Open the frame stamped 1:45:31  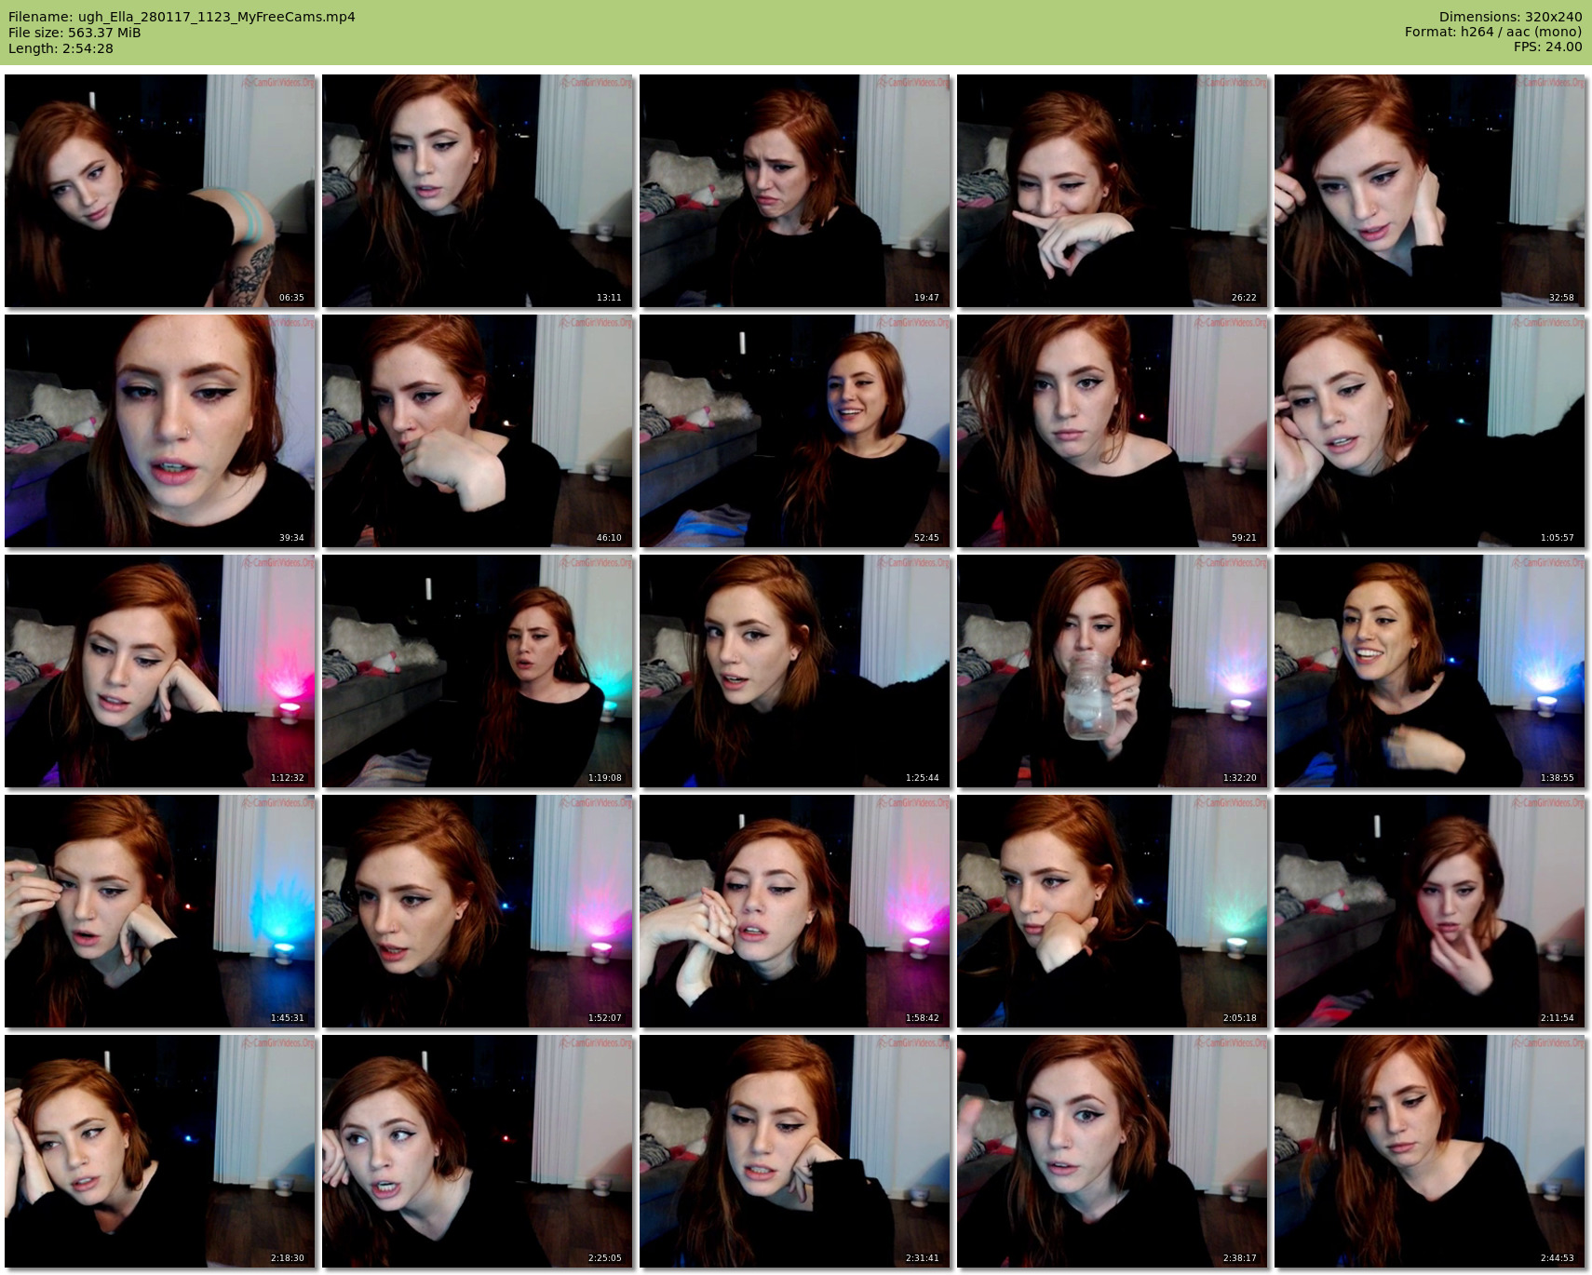tap(160, 911)
